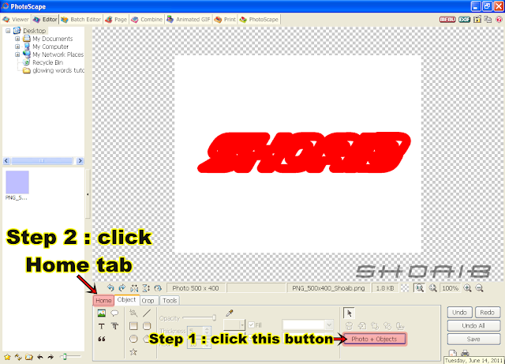
Task: Select the Rounded Box shape tool
Action: 147,326
